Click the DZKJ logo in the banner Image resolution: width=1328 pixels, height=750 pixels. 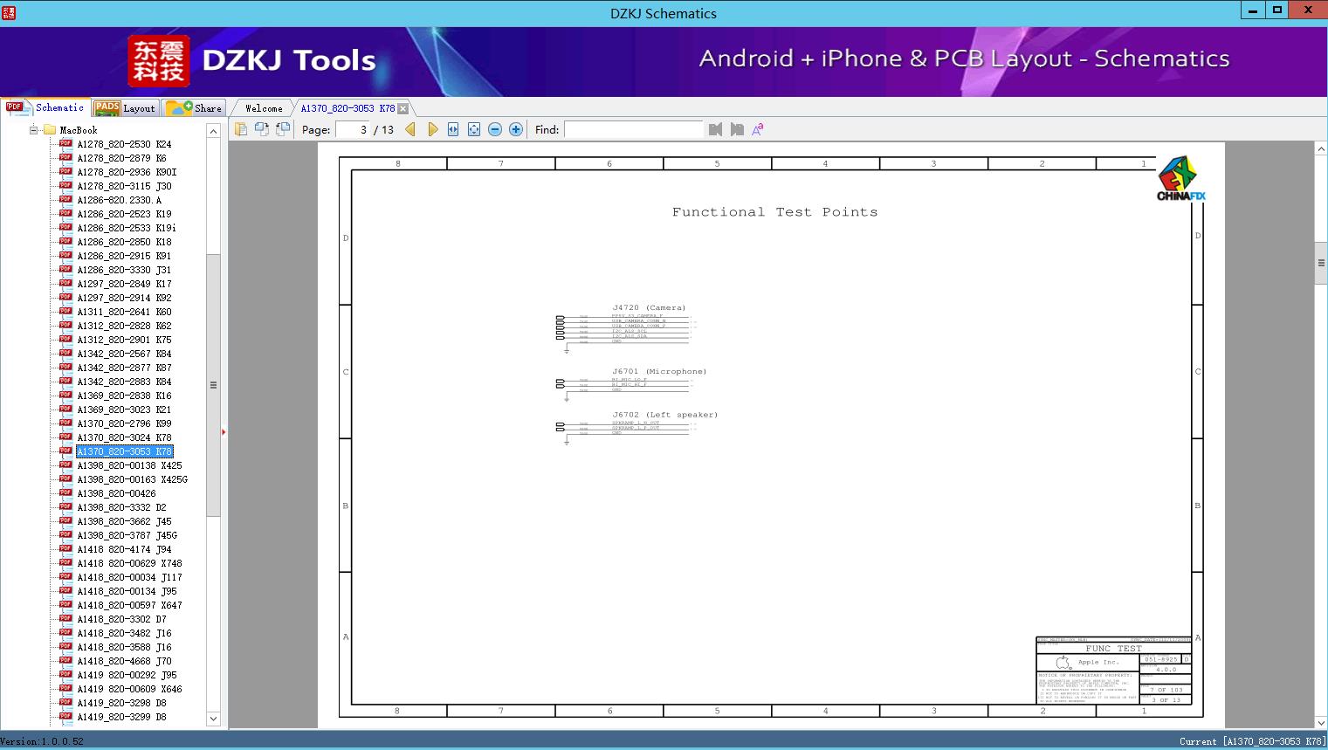pyautogui.click(x=158, y=61)
